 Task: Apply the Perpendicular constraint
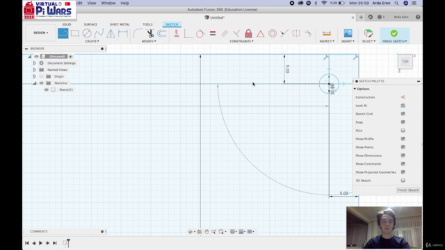(x=236, y=33)
